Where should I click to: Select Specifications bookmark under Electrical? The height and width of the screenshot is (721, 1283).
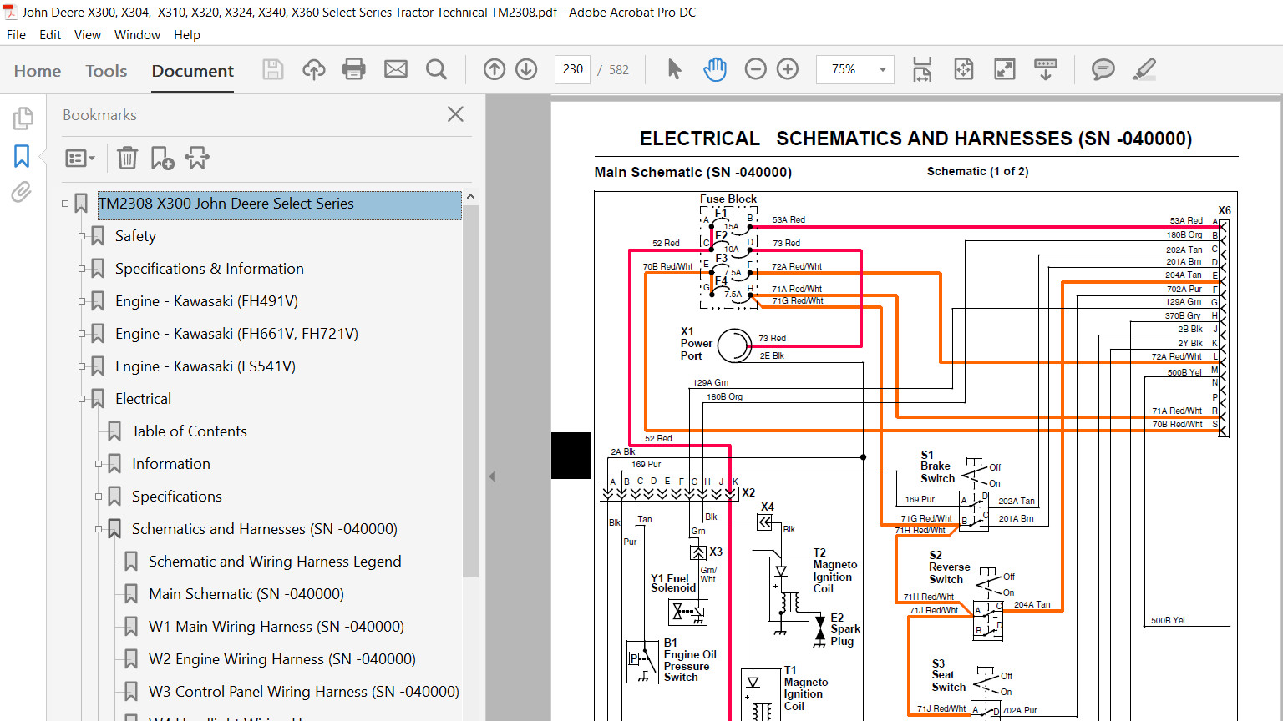coord(177,497)
